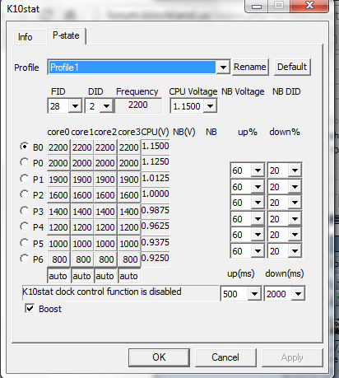This screenshot has width=339, height=378.
Task: Open the up% dropdown in the P0 row
Action: (x=258, y=170)
